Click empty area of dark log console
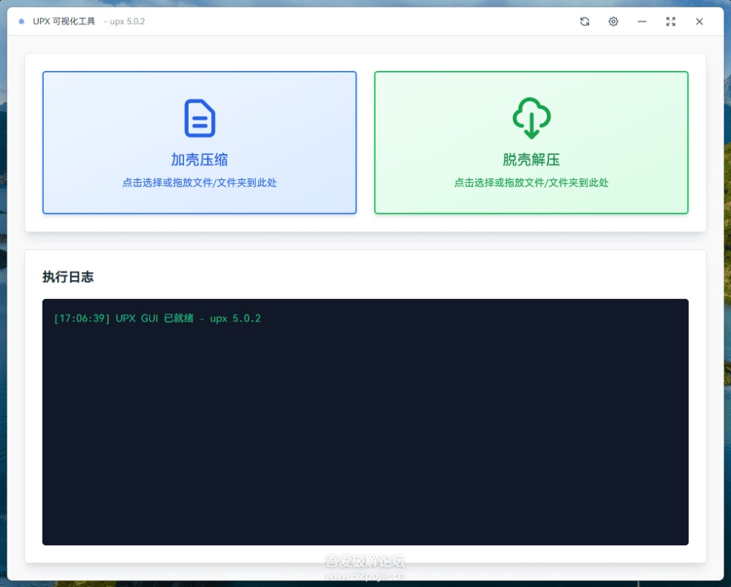The width and height of the screenshot is (731, 587). pyautogui.click(x=365, y=439)
